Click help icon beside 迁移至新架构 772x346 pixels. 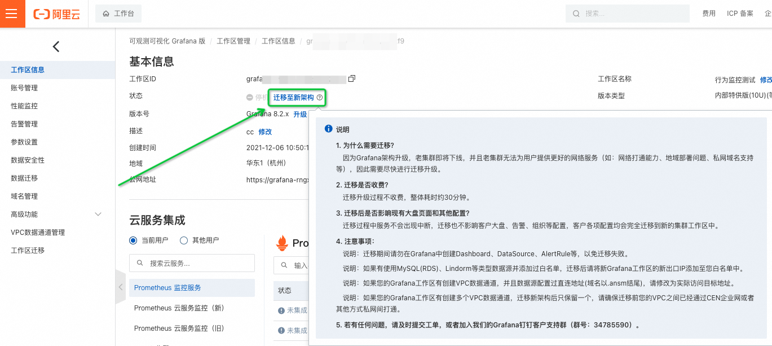coord(320,98)
